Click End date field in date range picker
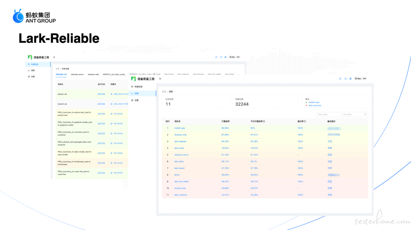 tap(352, 114)
